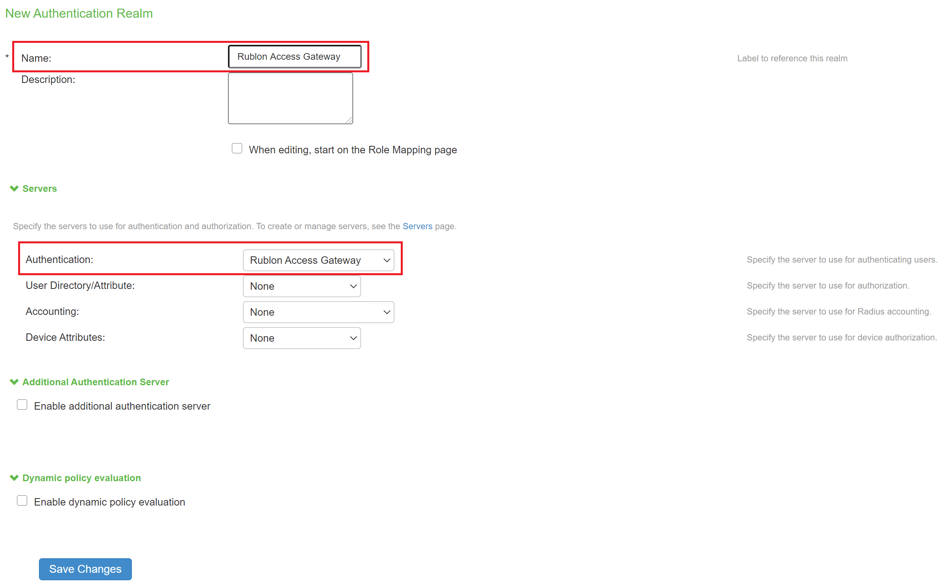Enable dynamic policy evaluation checkbox
Image resolution: width=948 pixels, height=583 pixels.
point(22,501)
